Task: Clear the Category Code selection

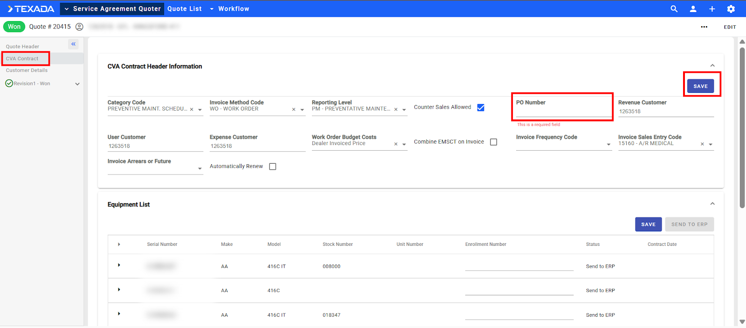Action: tap(192, 110)
